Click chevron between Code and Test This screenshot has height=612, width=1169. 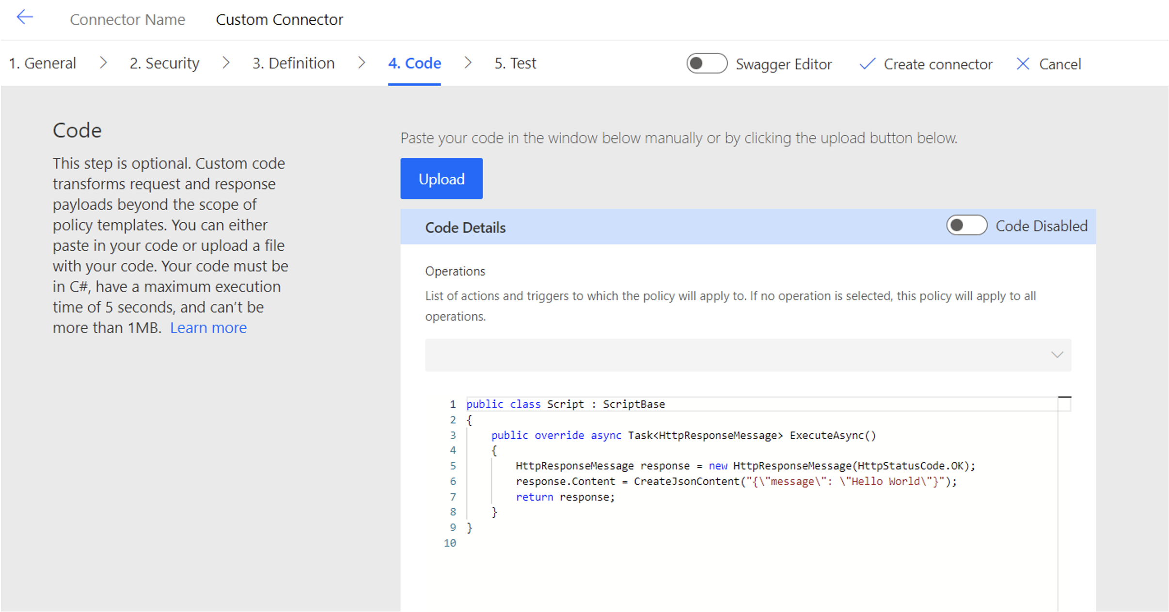[x=468, y=62]
